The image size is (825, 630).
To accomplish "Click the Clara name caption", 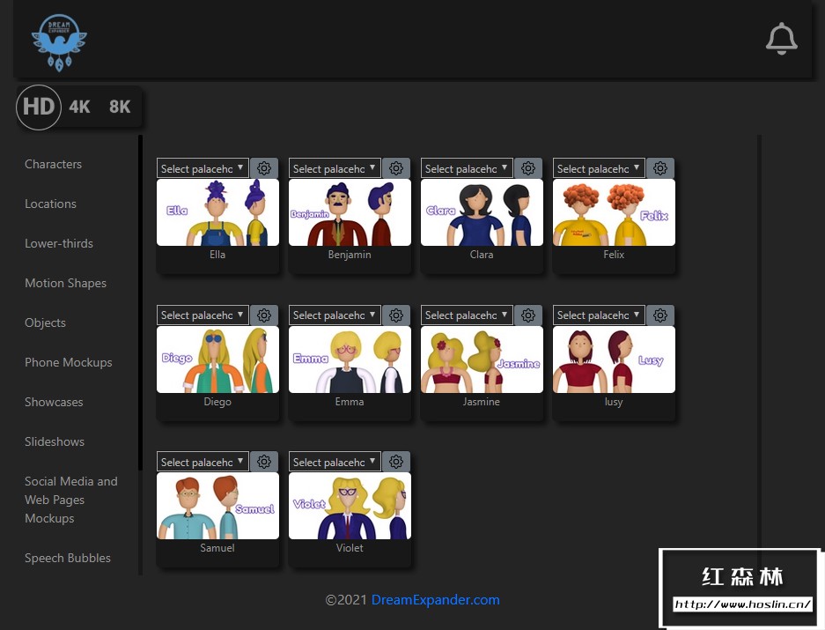I will tap(482, 255).
